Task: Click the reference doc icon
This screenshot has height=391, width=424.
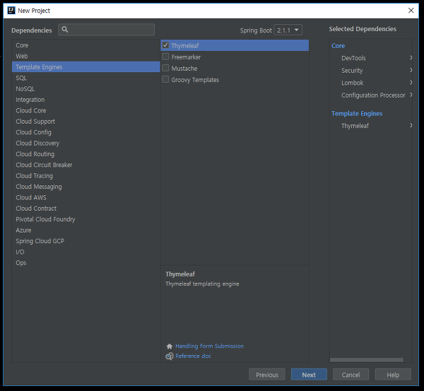Action: click(x=170, y=356)
